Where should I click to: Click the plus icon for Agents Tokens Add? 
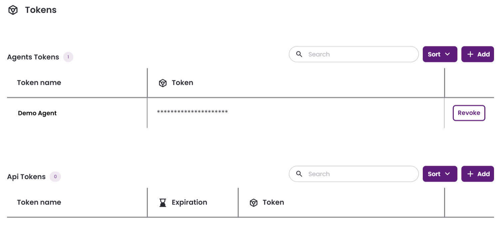coord(470,54)
